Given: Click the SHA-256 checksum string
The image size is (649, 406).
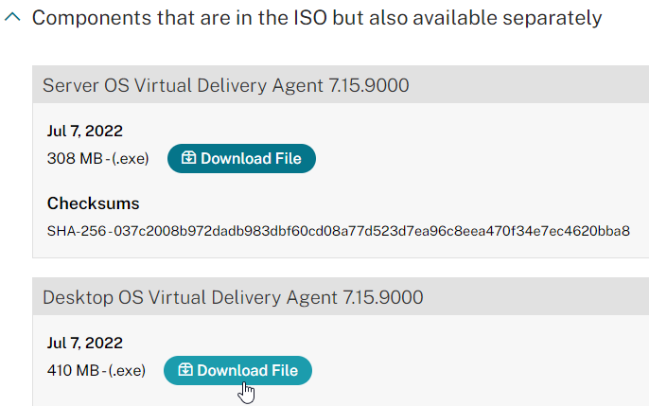Looking at the screenshot, I should (339, 231).
